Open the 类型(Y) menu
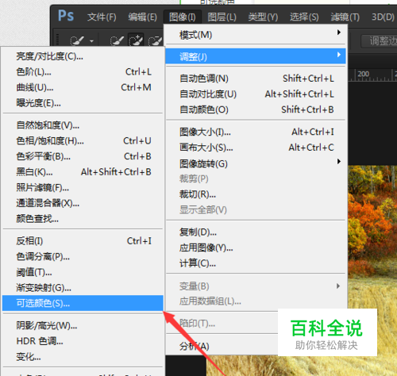 tap(263, 17)
